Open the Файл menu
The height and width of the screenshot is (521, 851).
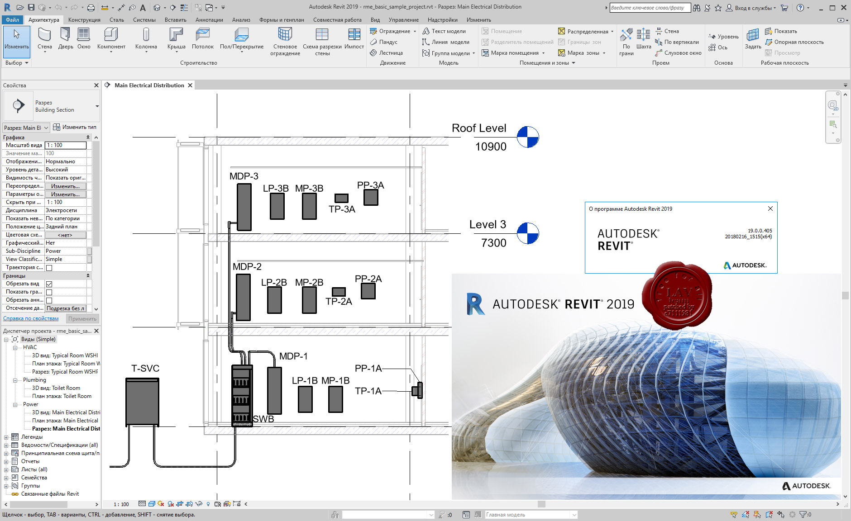pyautogui.click(x=12, y=20)
